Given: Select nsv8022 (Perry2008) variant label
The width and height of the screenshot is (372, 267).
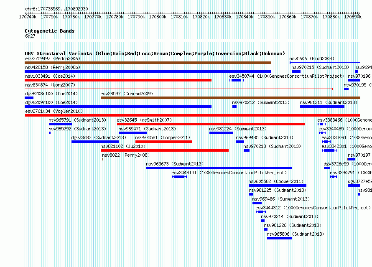Looking at the screenshot, I should [x=126, y=155].
